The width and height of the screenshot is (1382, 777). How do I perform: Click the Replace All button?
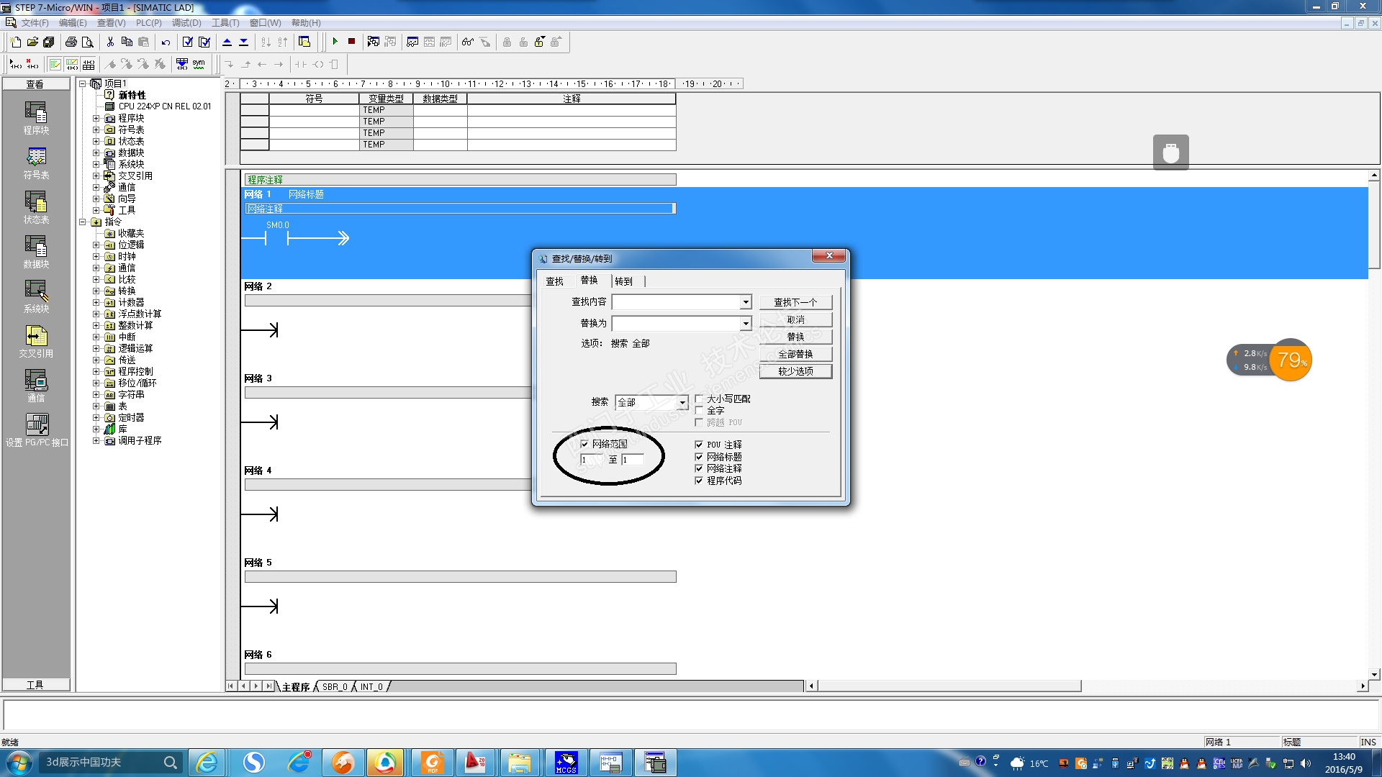point(795,354)
